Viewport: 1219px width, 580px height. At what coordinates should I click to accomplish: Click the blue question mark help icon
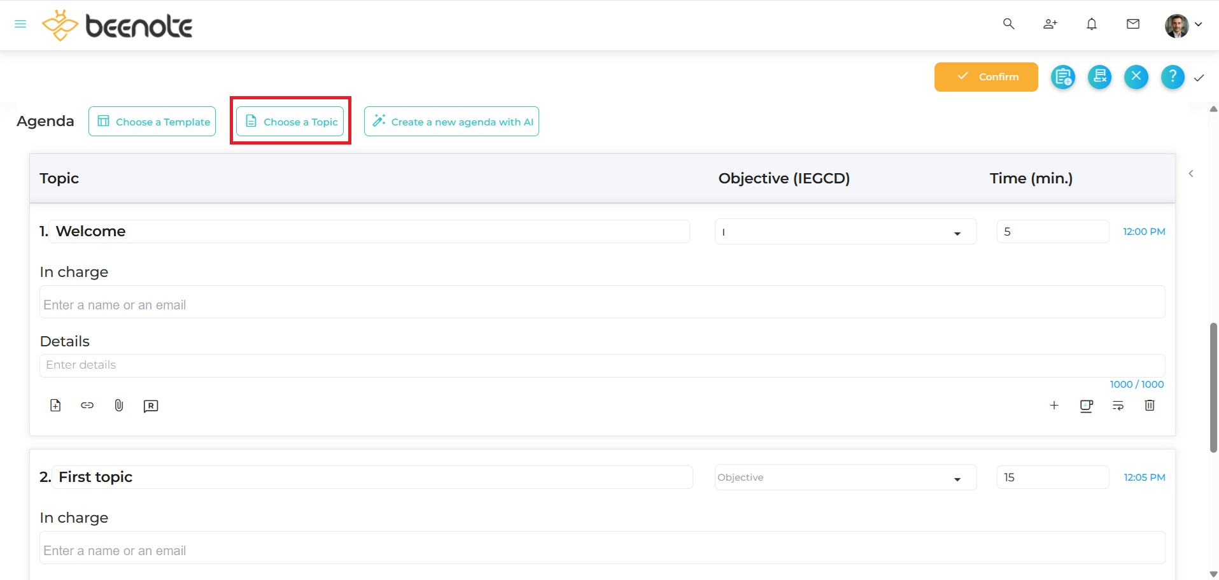(1173, 77)
